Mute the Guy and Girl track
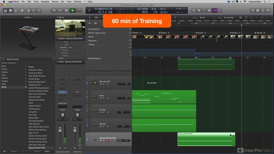274x154 pixels. click(101, 84)
